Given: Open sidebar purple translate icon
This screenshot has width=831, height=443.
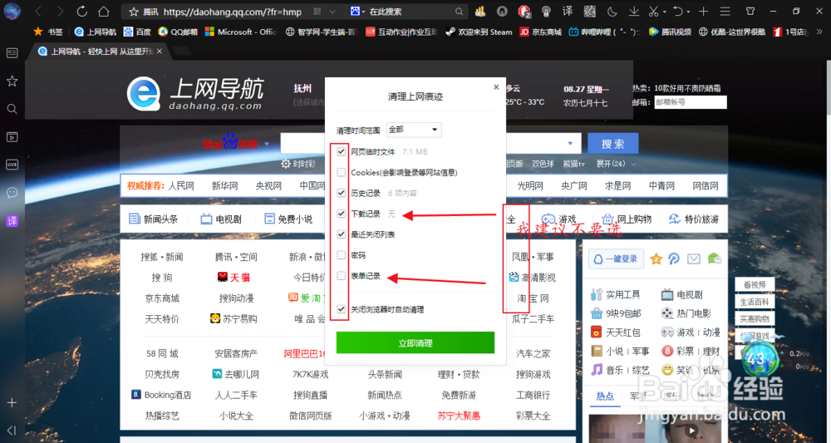Looking at the screenshot, I should (x=12, y=220).
